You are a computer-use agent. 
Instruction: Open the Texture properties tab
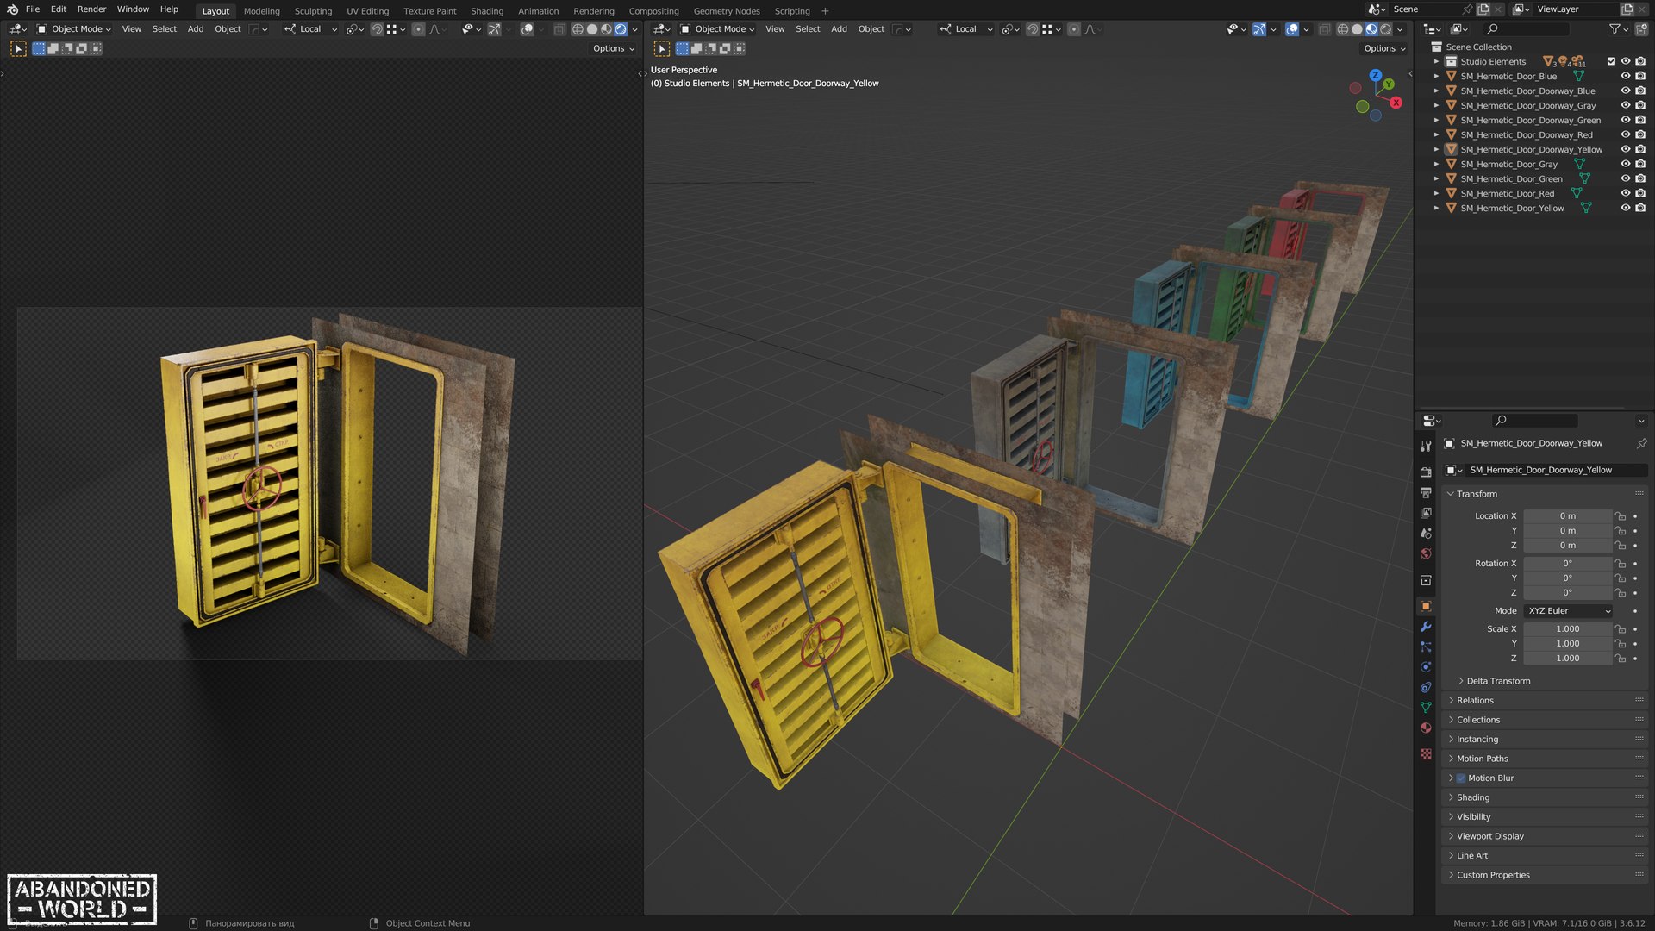pyautogui.click(x=1426, y=754)
